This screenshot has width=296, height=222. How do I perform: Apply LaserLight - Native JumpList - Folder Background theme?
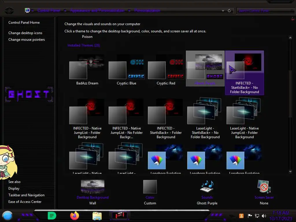coord(245,119)
